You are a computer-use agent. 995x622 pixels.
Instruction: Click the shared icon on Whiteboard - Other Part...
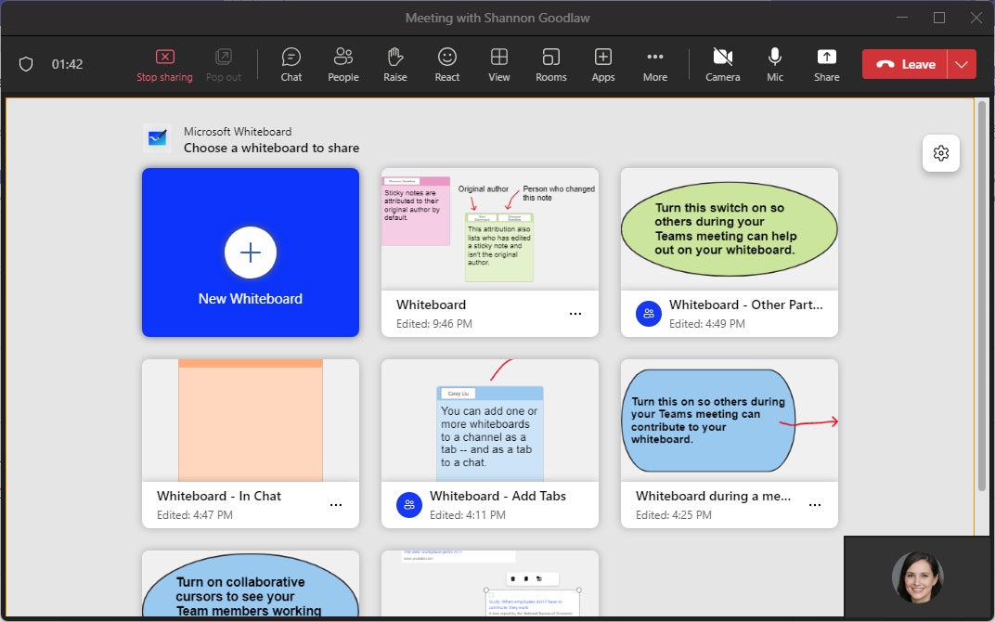click(649, 314)
